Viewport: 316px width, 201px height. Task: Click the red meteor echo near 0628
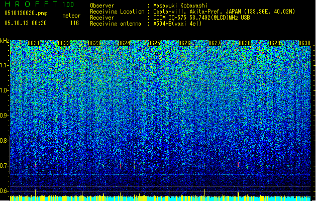point(239,164)
